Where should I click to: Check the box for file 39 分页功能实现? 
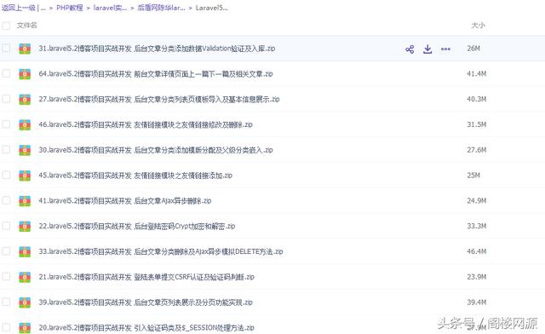click(6, 302)
